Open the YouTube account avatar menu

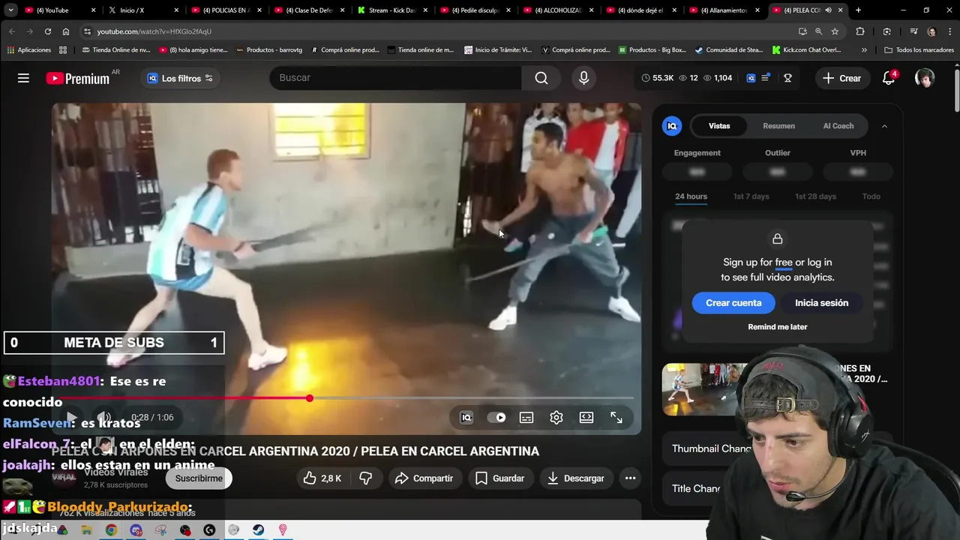925,78
